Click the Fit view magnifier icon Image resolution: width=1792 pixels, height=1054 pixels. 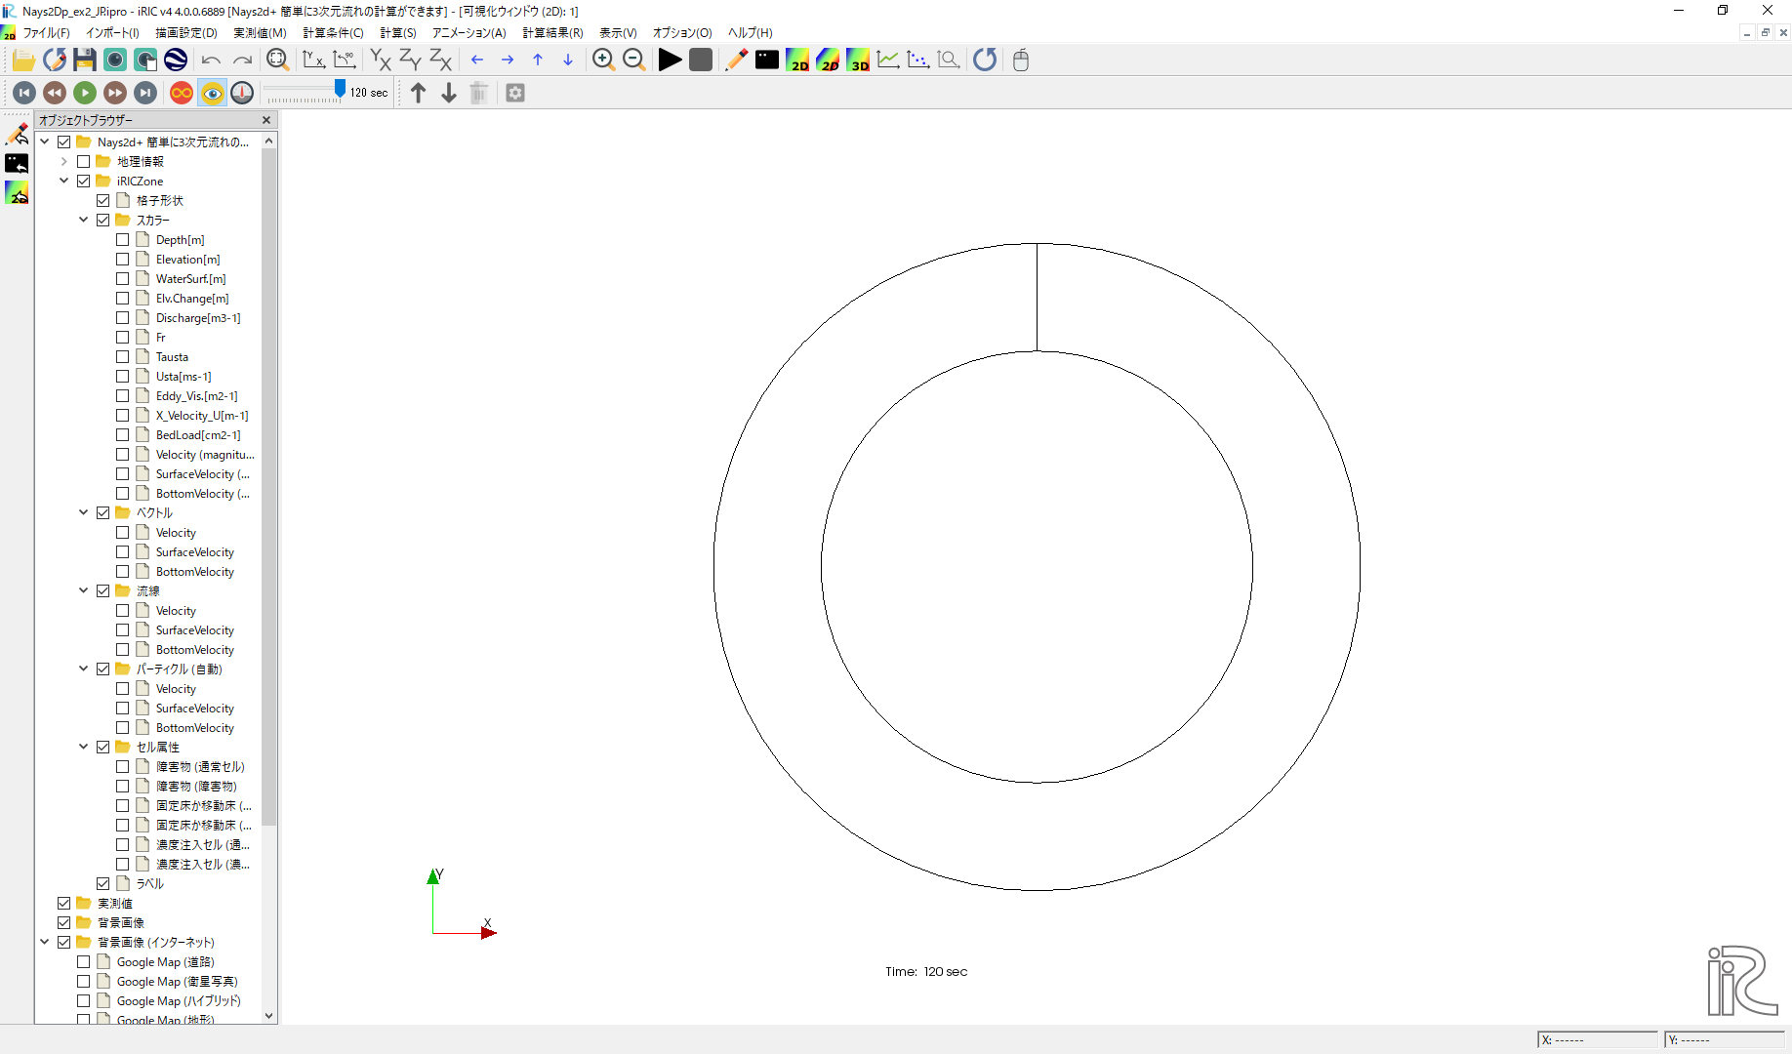click(278, 61)
